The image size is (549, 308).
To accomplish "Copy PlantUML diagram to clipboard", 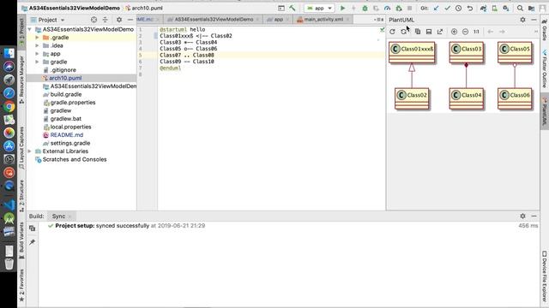I will 418,32.
